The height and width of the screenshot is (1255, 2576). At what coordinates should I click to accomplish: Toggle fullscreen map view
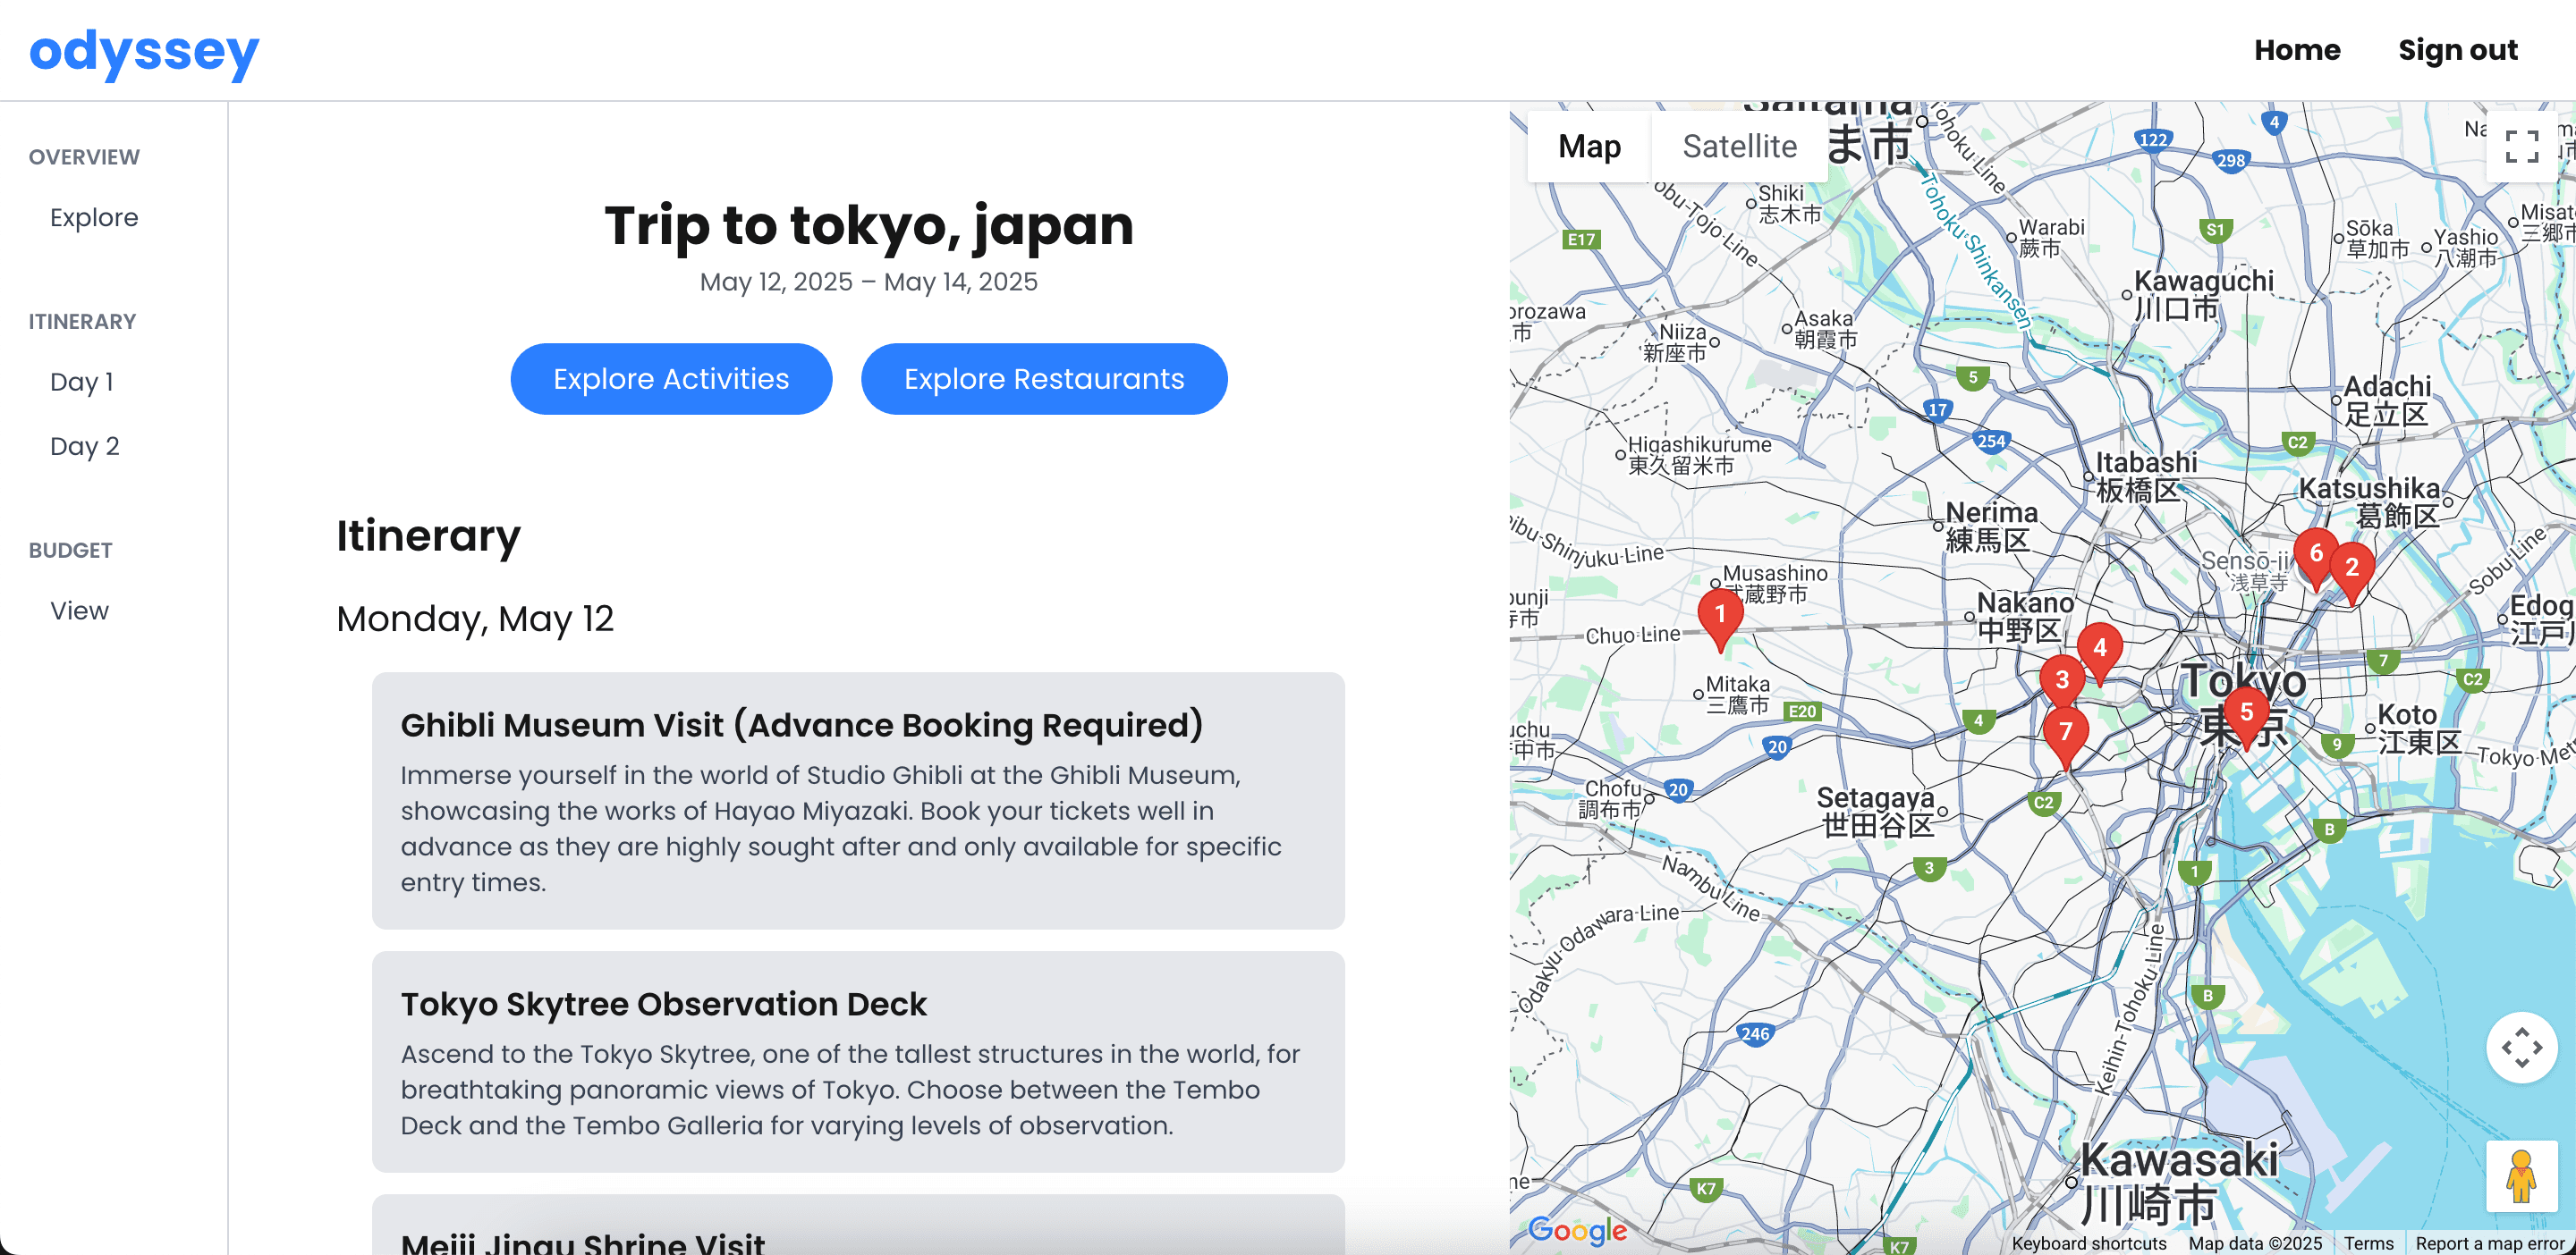click(x=2521, y=146)
